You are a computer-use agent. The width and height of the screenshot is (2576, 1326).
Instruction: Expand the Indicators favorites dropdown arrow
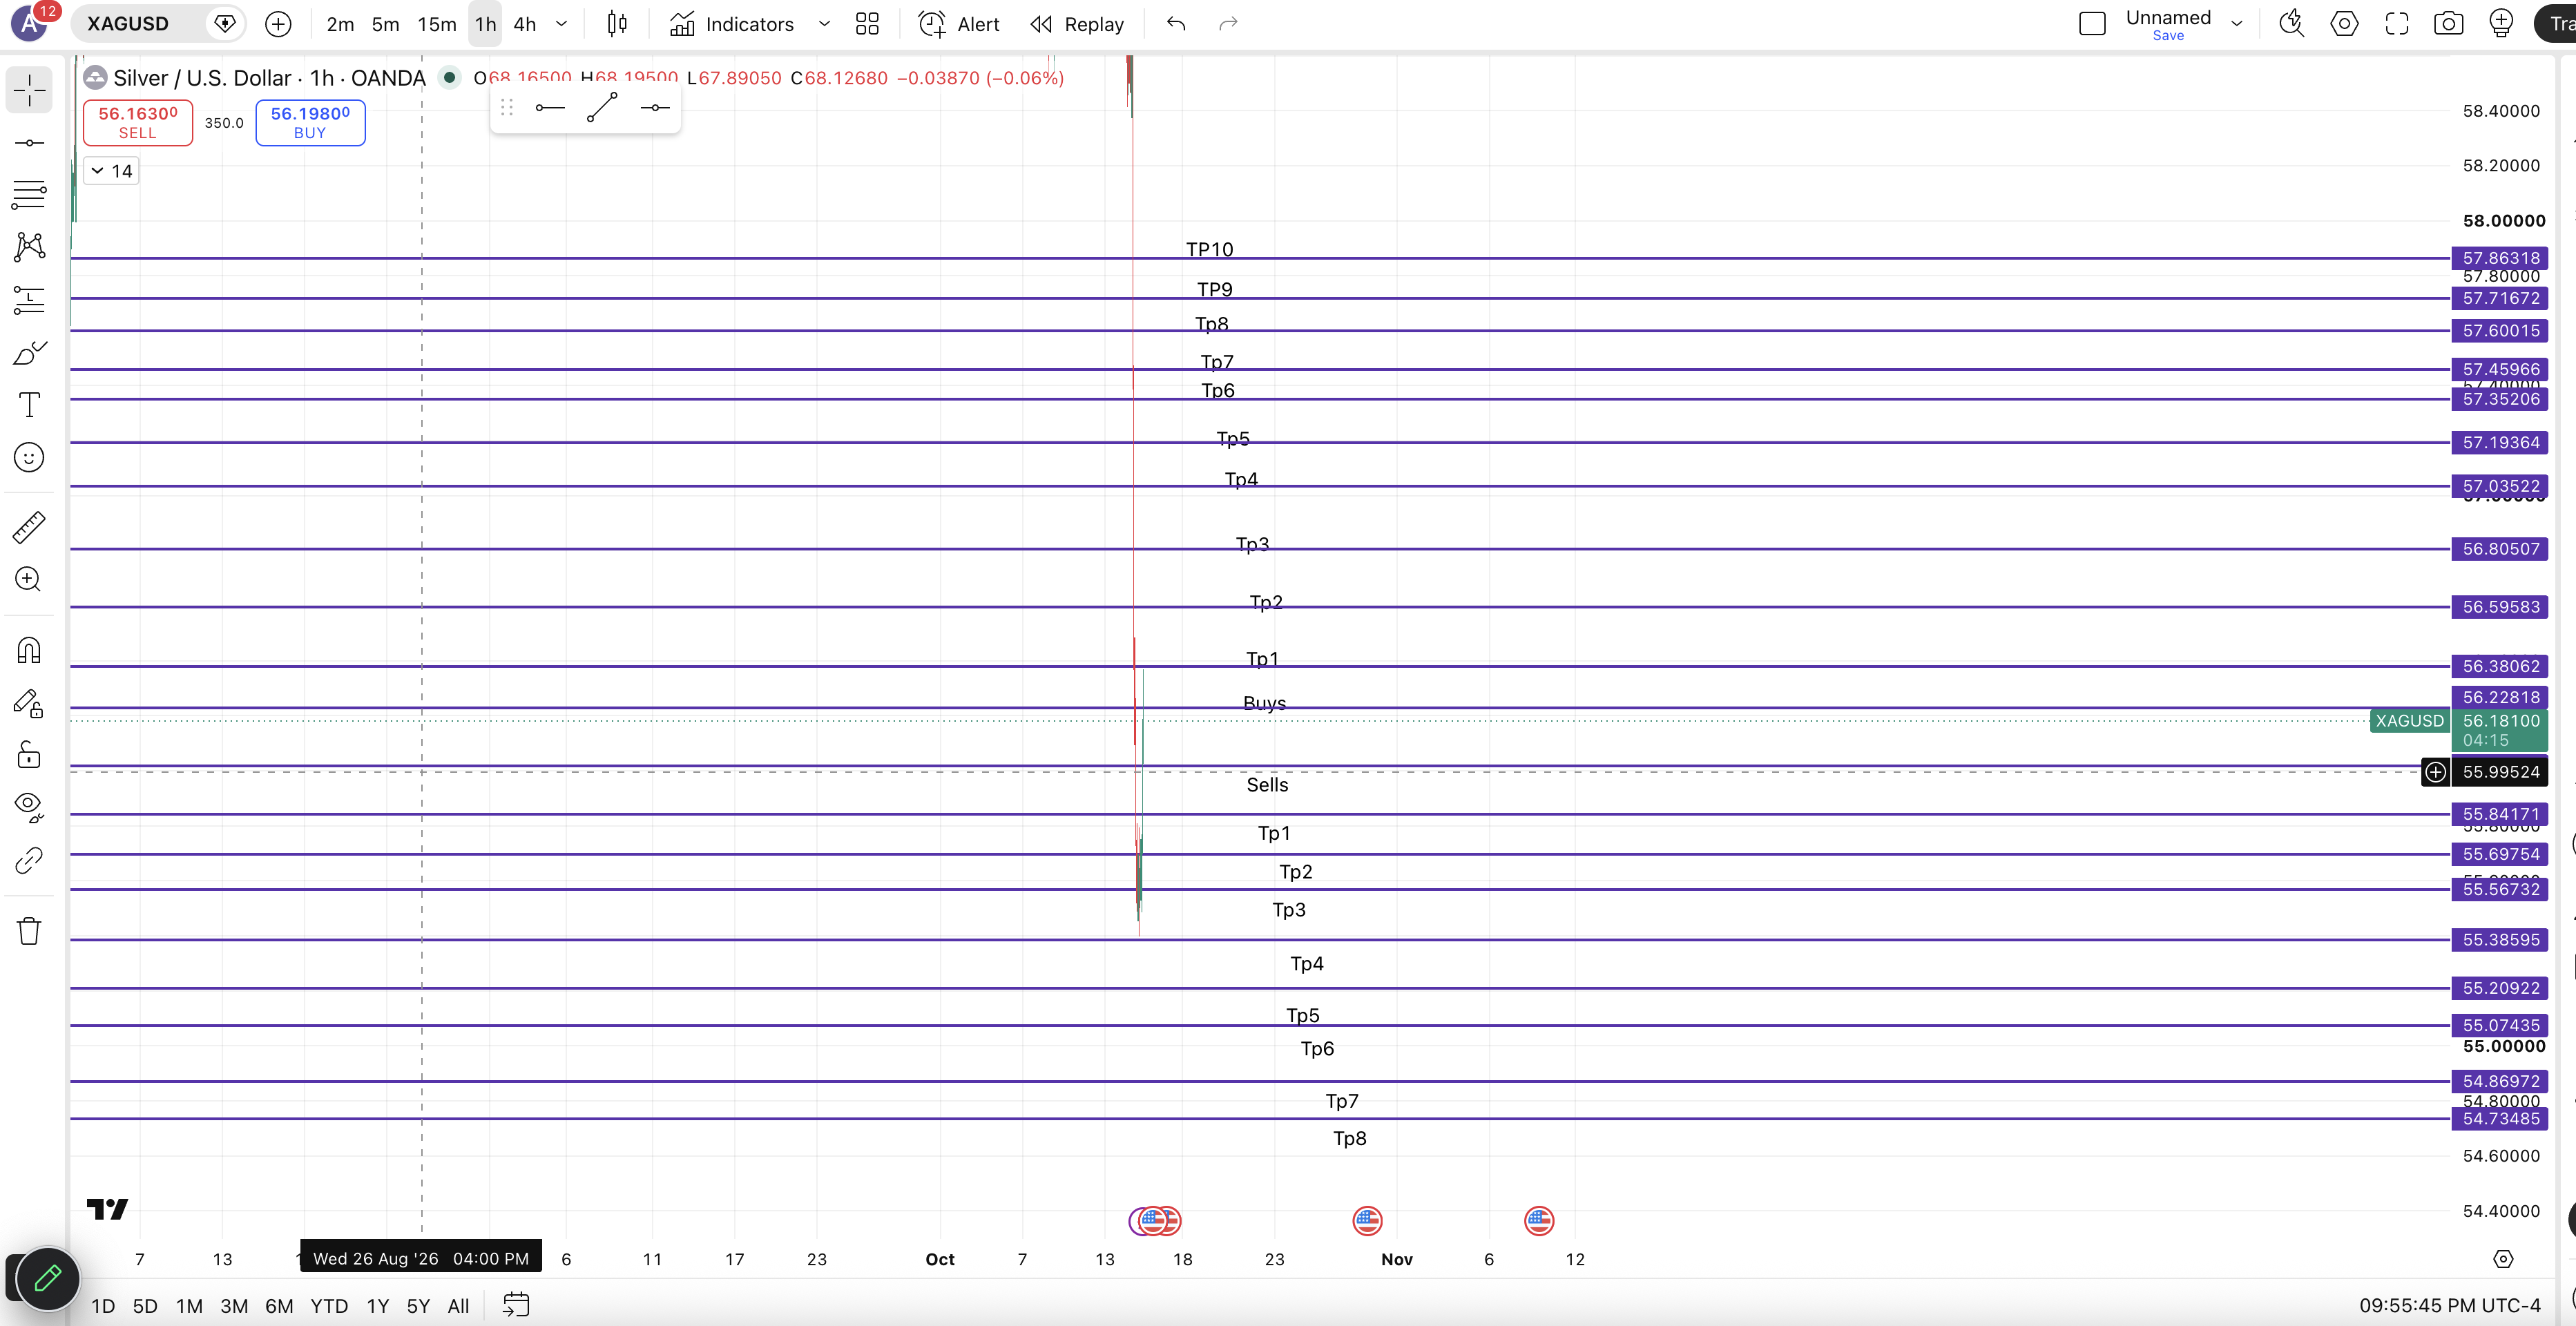tap(824, 24)
